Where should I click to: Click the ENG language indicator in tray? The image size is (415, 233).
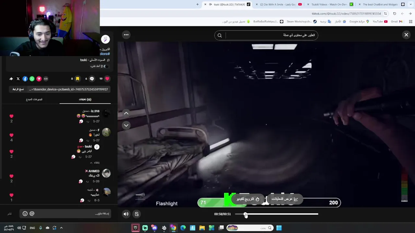coord(32,228)
